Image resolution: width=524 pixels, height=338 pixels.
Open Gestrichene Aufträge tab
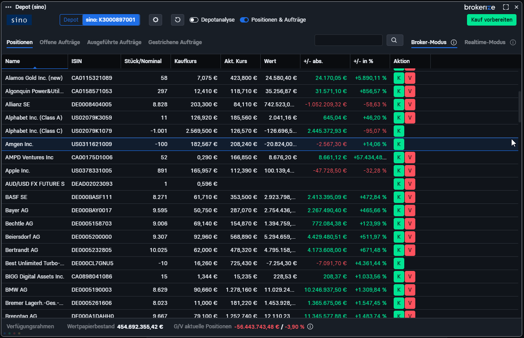[x=175, y=42]
